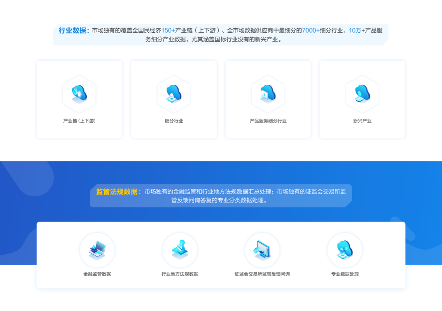Open the 产业链（上下游）card
The image size is (442, 311).
[x=79, y=99]
